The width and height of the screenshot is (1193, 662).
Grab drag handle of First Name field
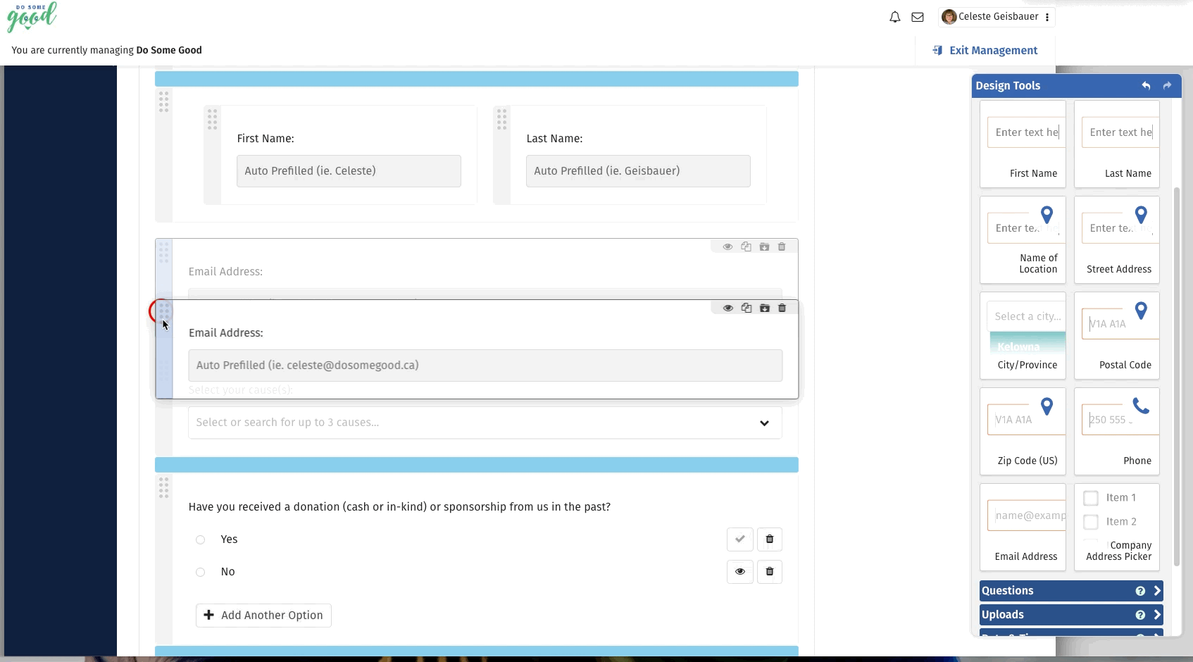point(212,119)
